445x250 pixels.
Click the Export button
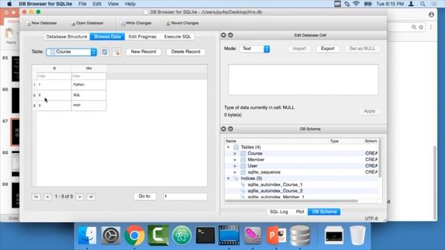(327, 49)
